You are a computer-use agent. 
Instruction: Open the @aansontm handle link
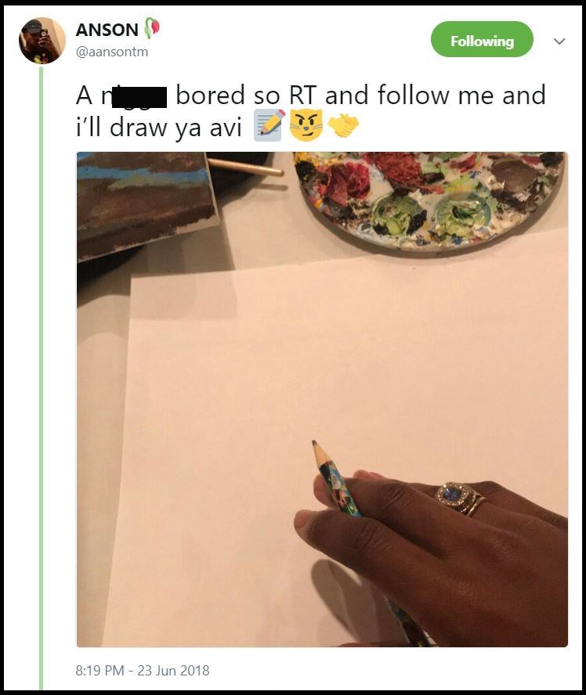112,52
